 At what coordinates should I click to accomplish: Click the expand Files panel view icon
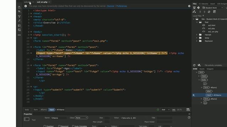214,12
